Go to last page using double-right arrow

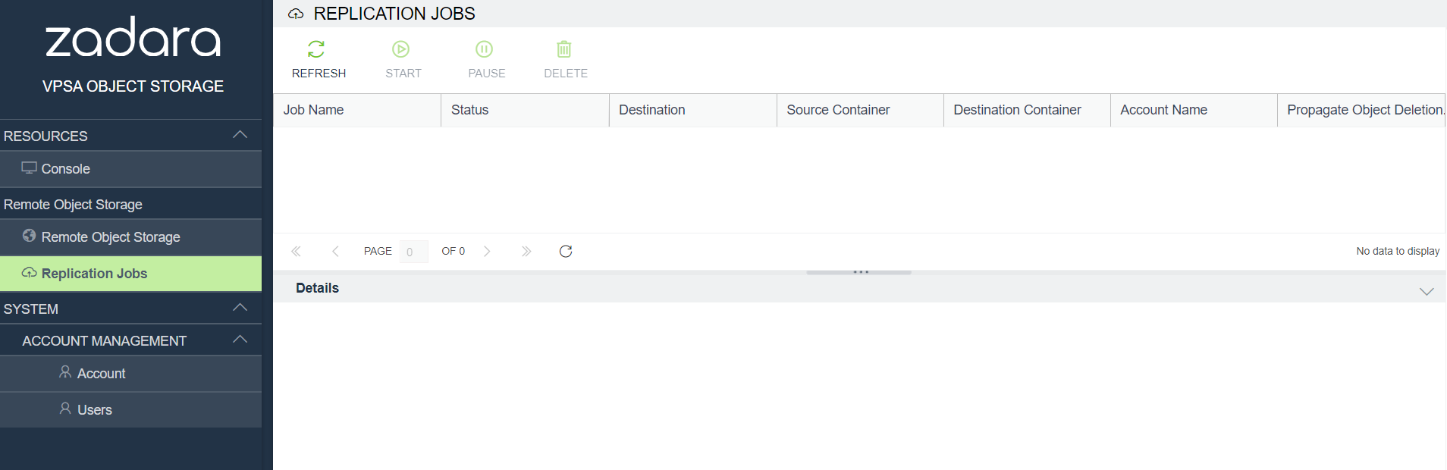coord(526,251)
